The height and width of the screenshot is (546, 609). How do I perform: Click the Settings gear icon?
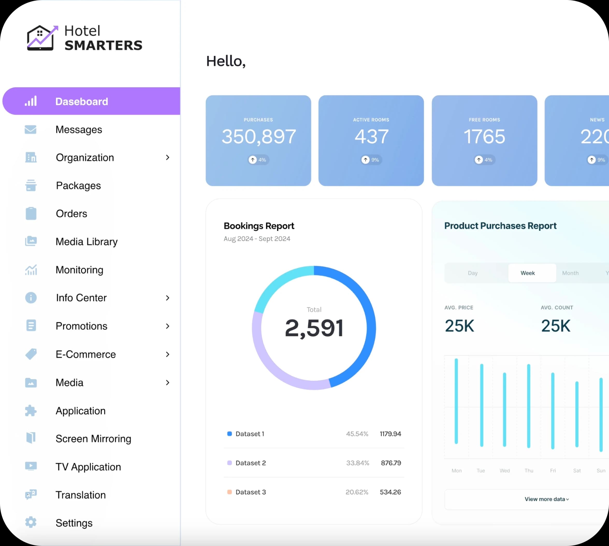click(x=31, y=522)
